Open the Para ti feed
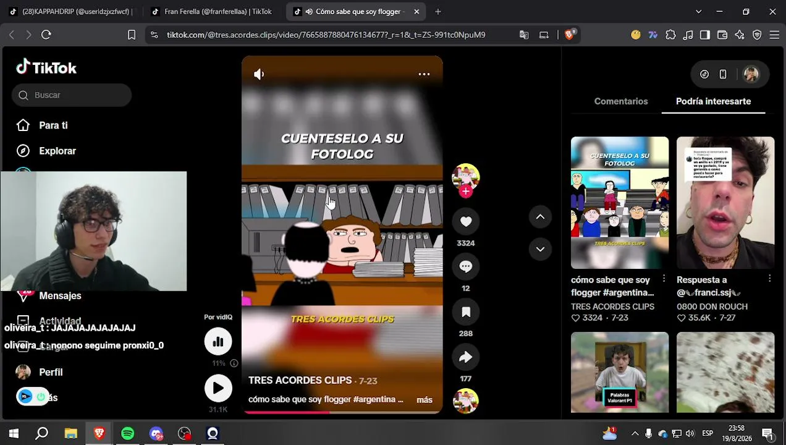The image size is (786, 445). [53, 125]
